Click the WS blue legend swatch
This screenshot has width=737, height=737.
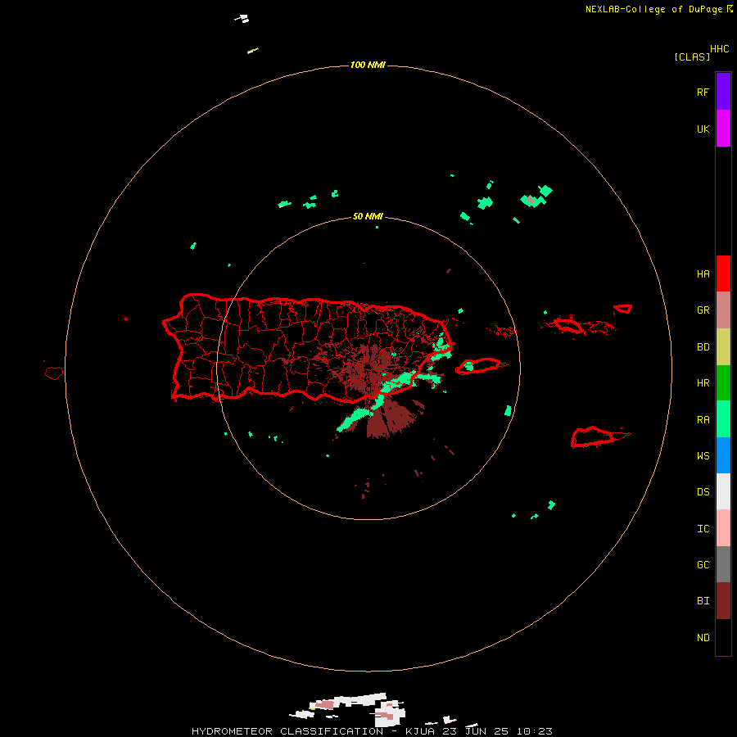click(x=723, y=455)
